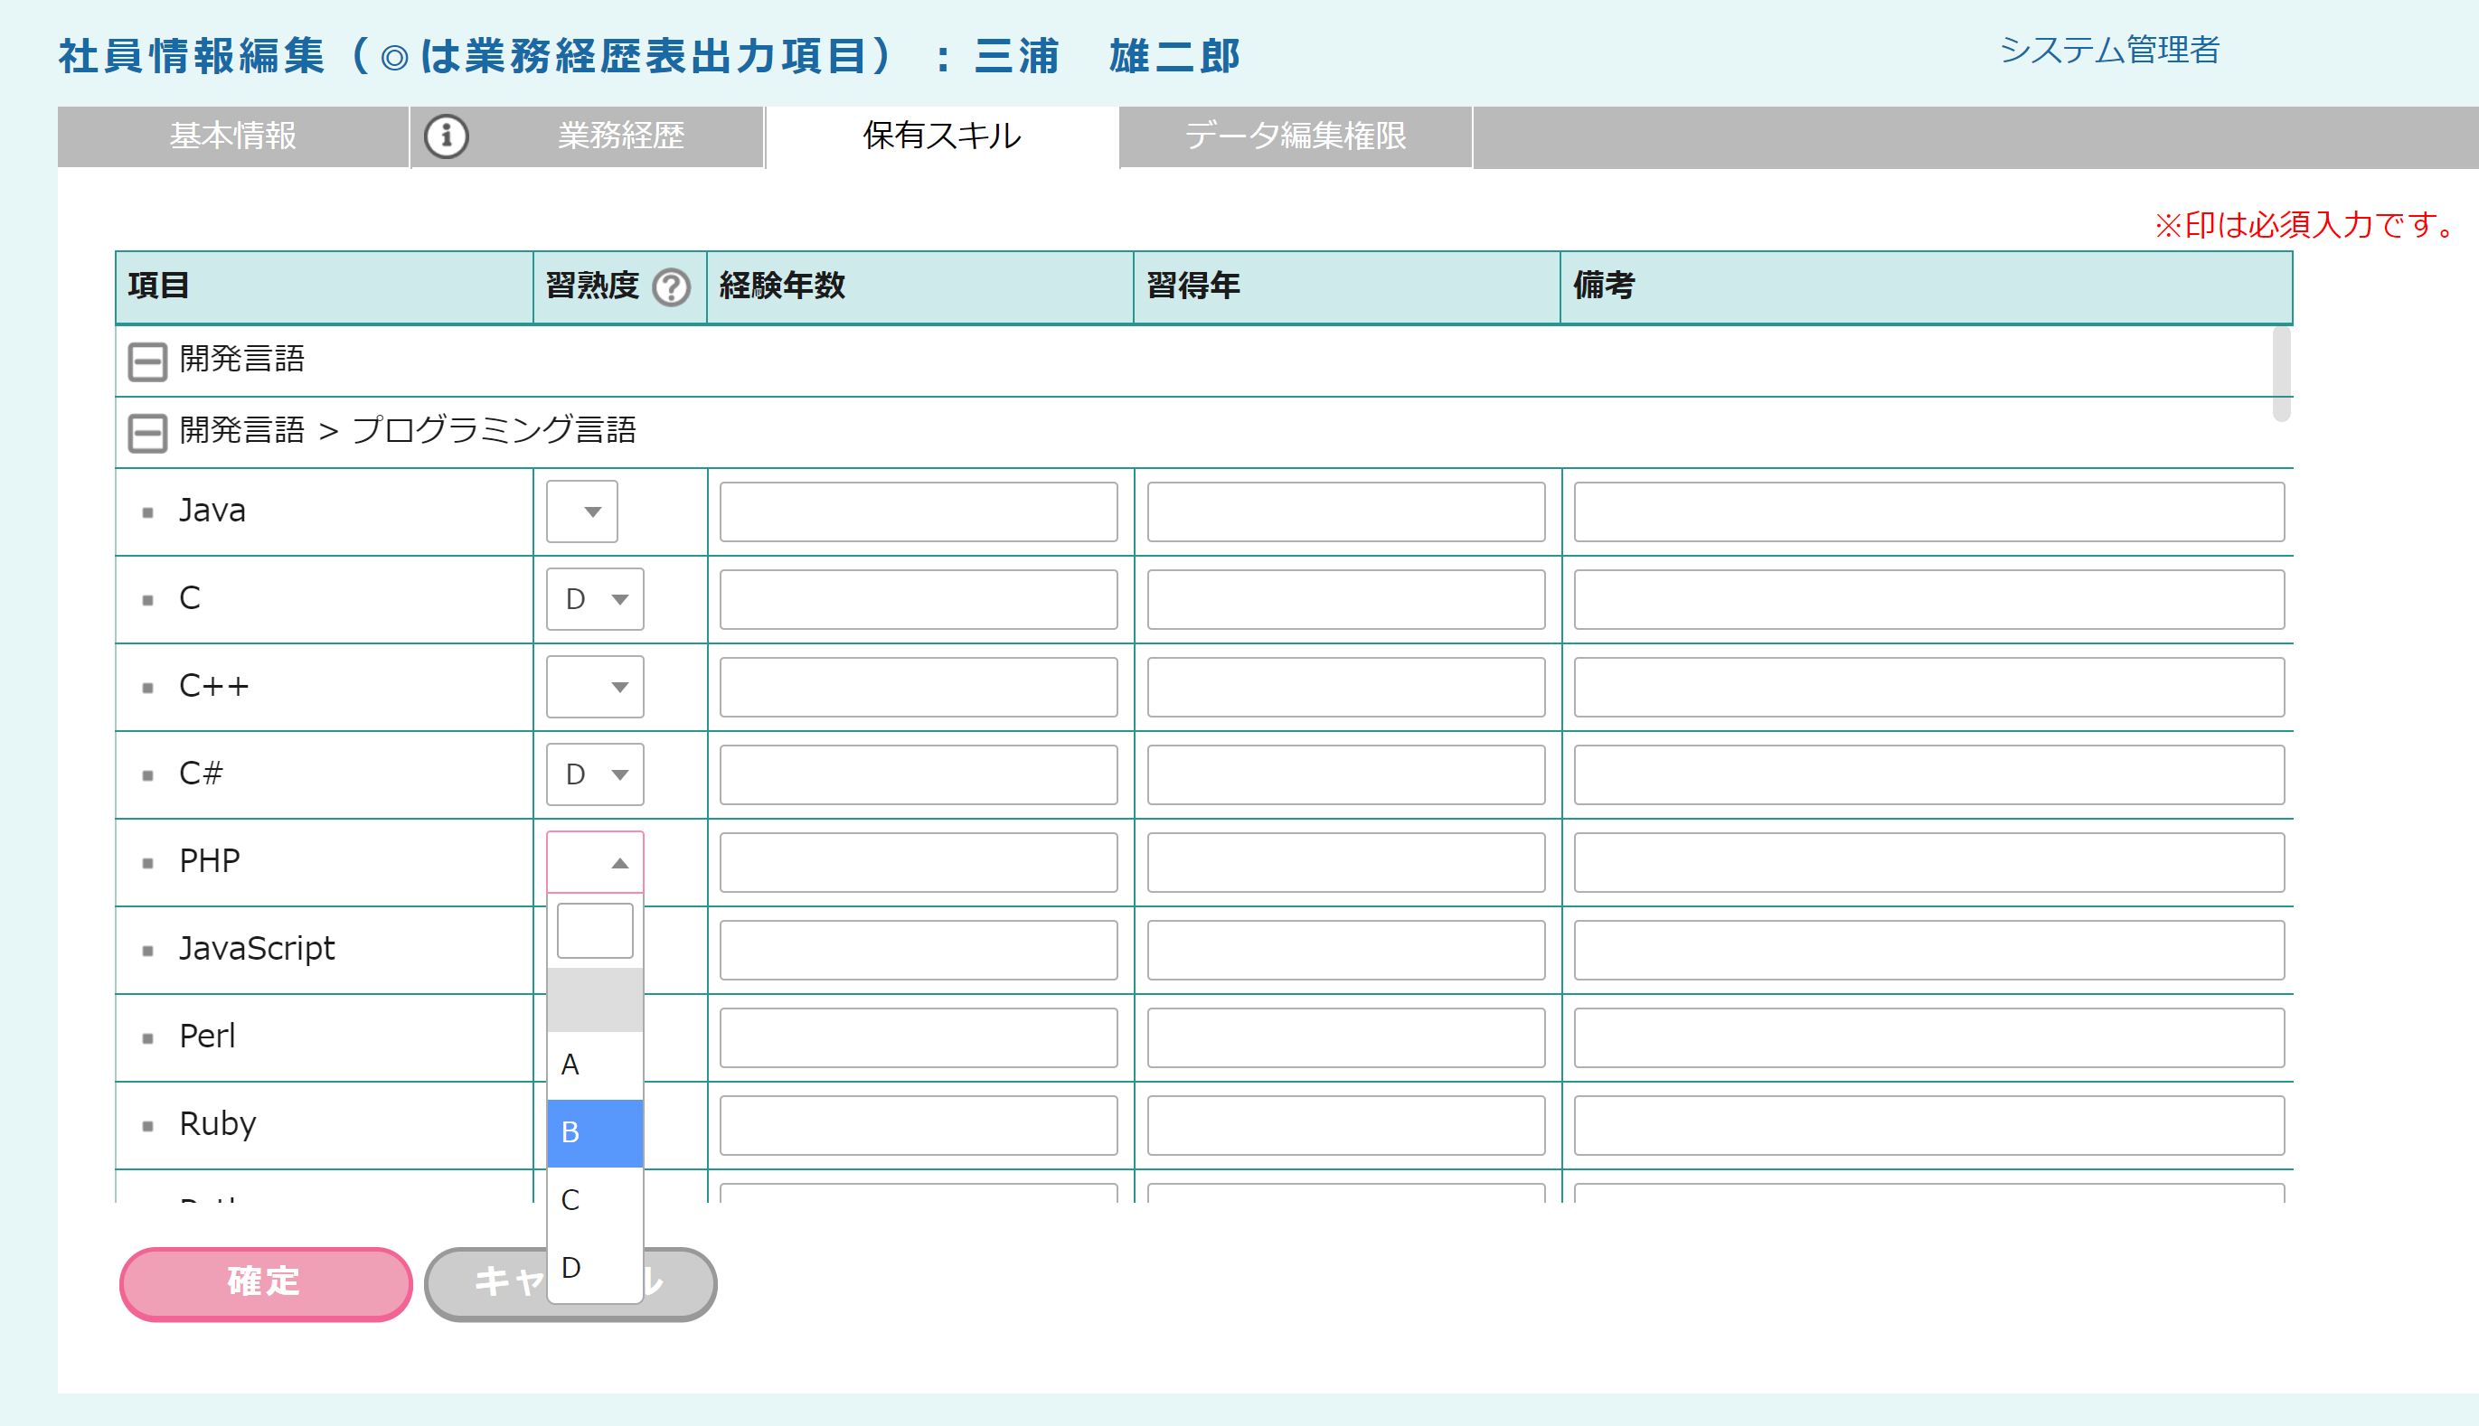This screenshot has height=1426, width=2479.
Task: Collapse the プログラミング言語 subcategory
Action: click(x=148, y=432)
